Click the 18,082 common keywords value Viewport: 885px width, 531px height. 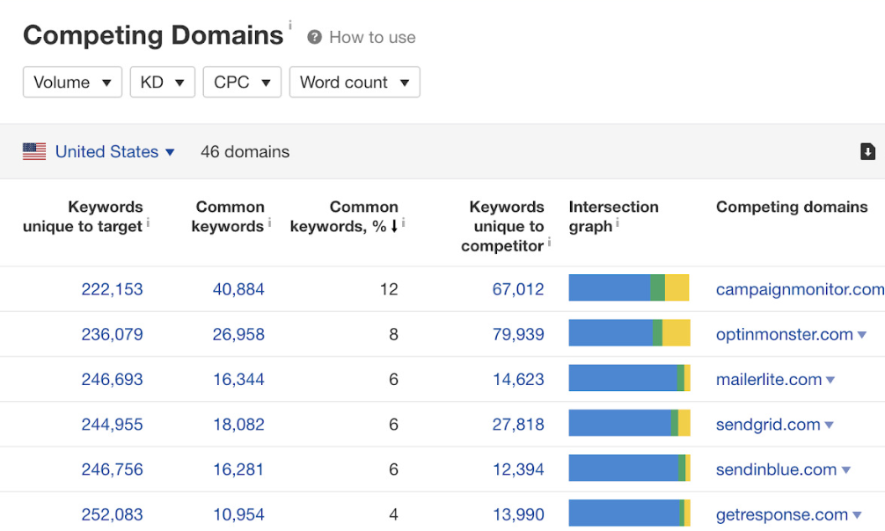pyautogui.click(x=238, y=425)
